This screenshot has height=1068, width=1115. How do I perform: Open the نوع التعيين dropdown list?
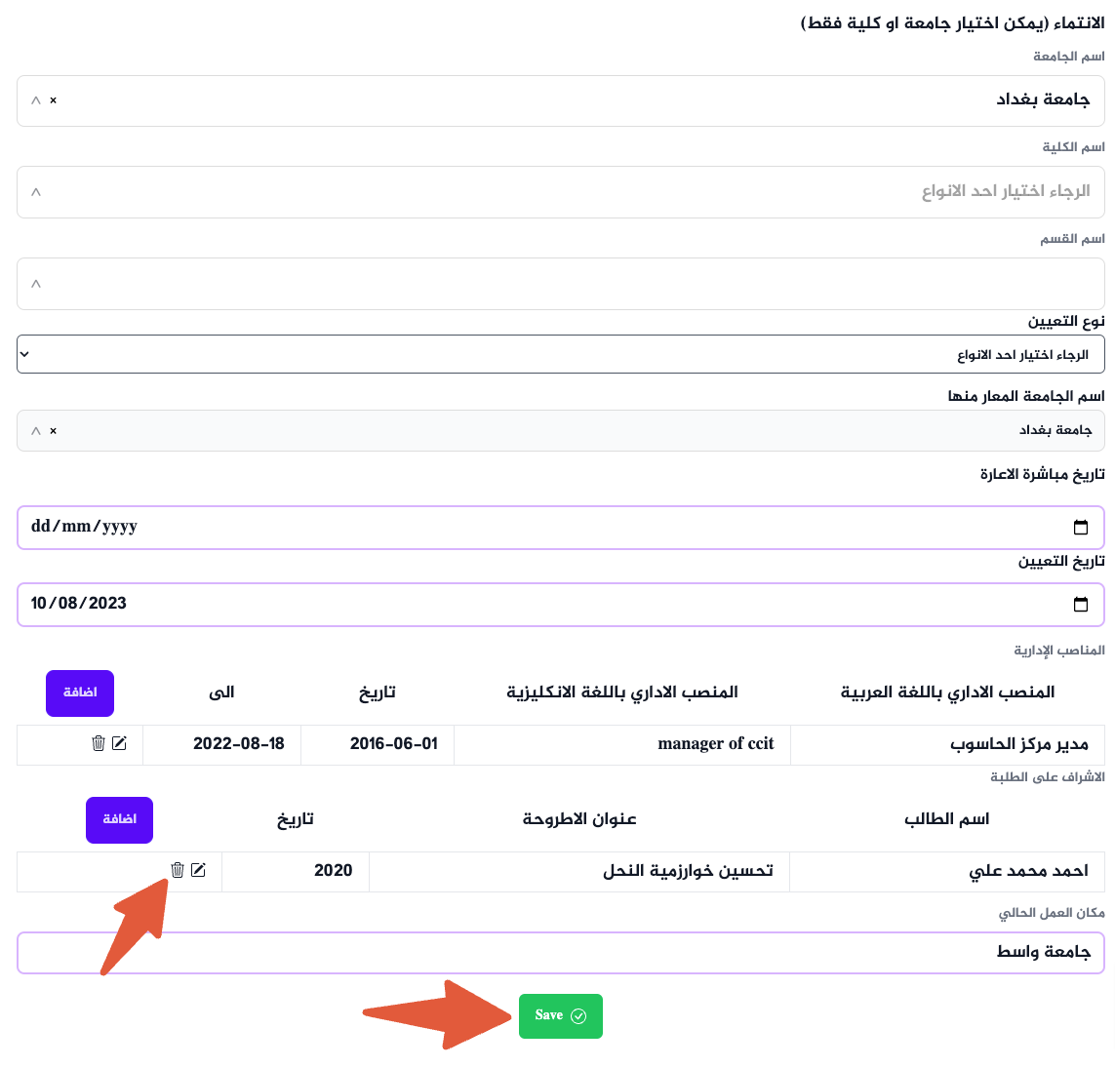pyautogui.click(x=561, y=353)
